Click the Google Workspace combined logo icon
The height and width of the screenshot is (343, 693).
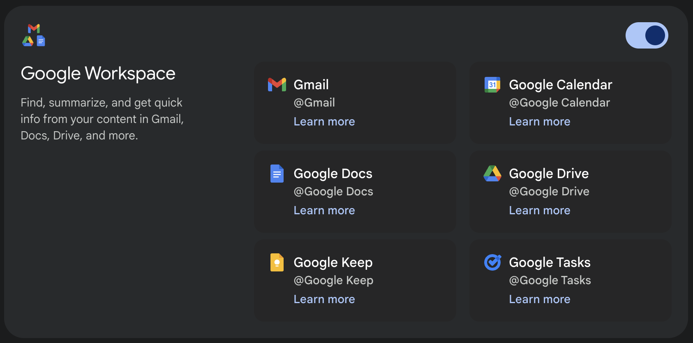34,35
